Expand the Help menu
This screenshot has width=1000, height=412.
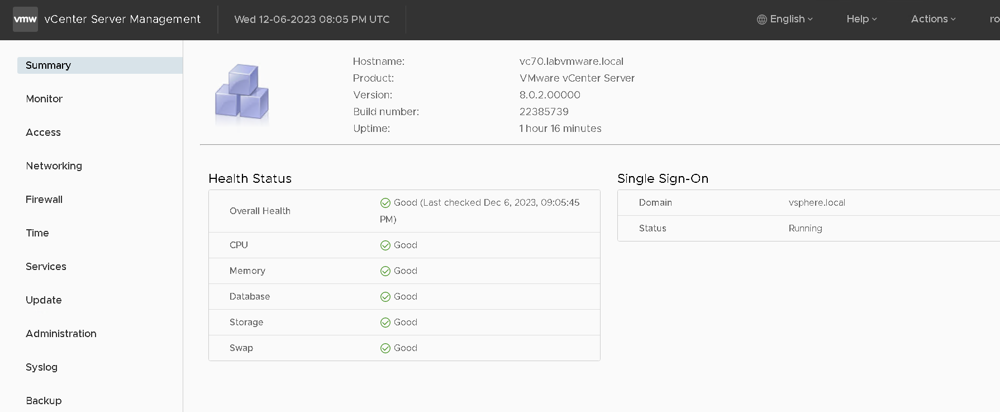[861, 19]
